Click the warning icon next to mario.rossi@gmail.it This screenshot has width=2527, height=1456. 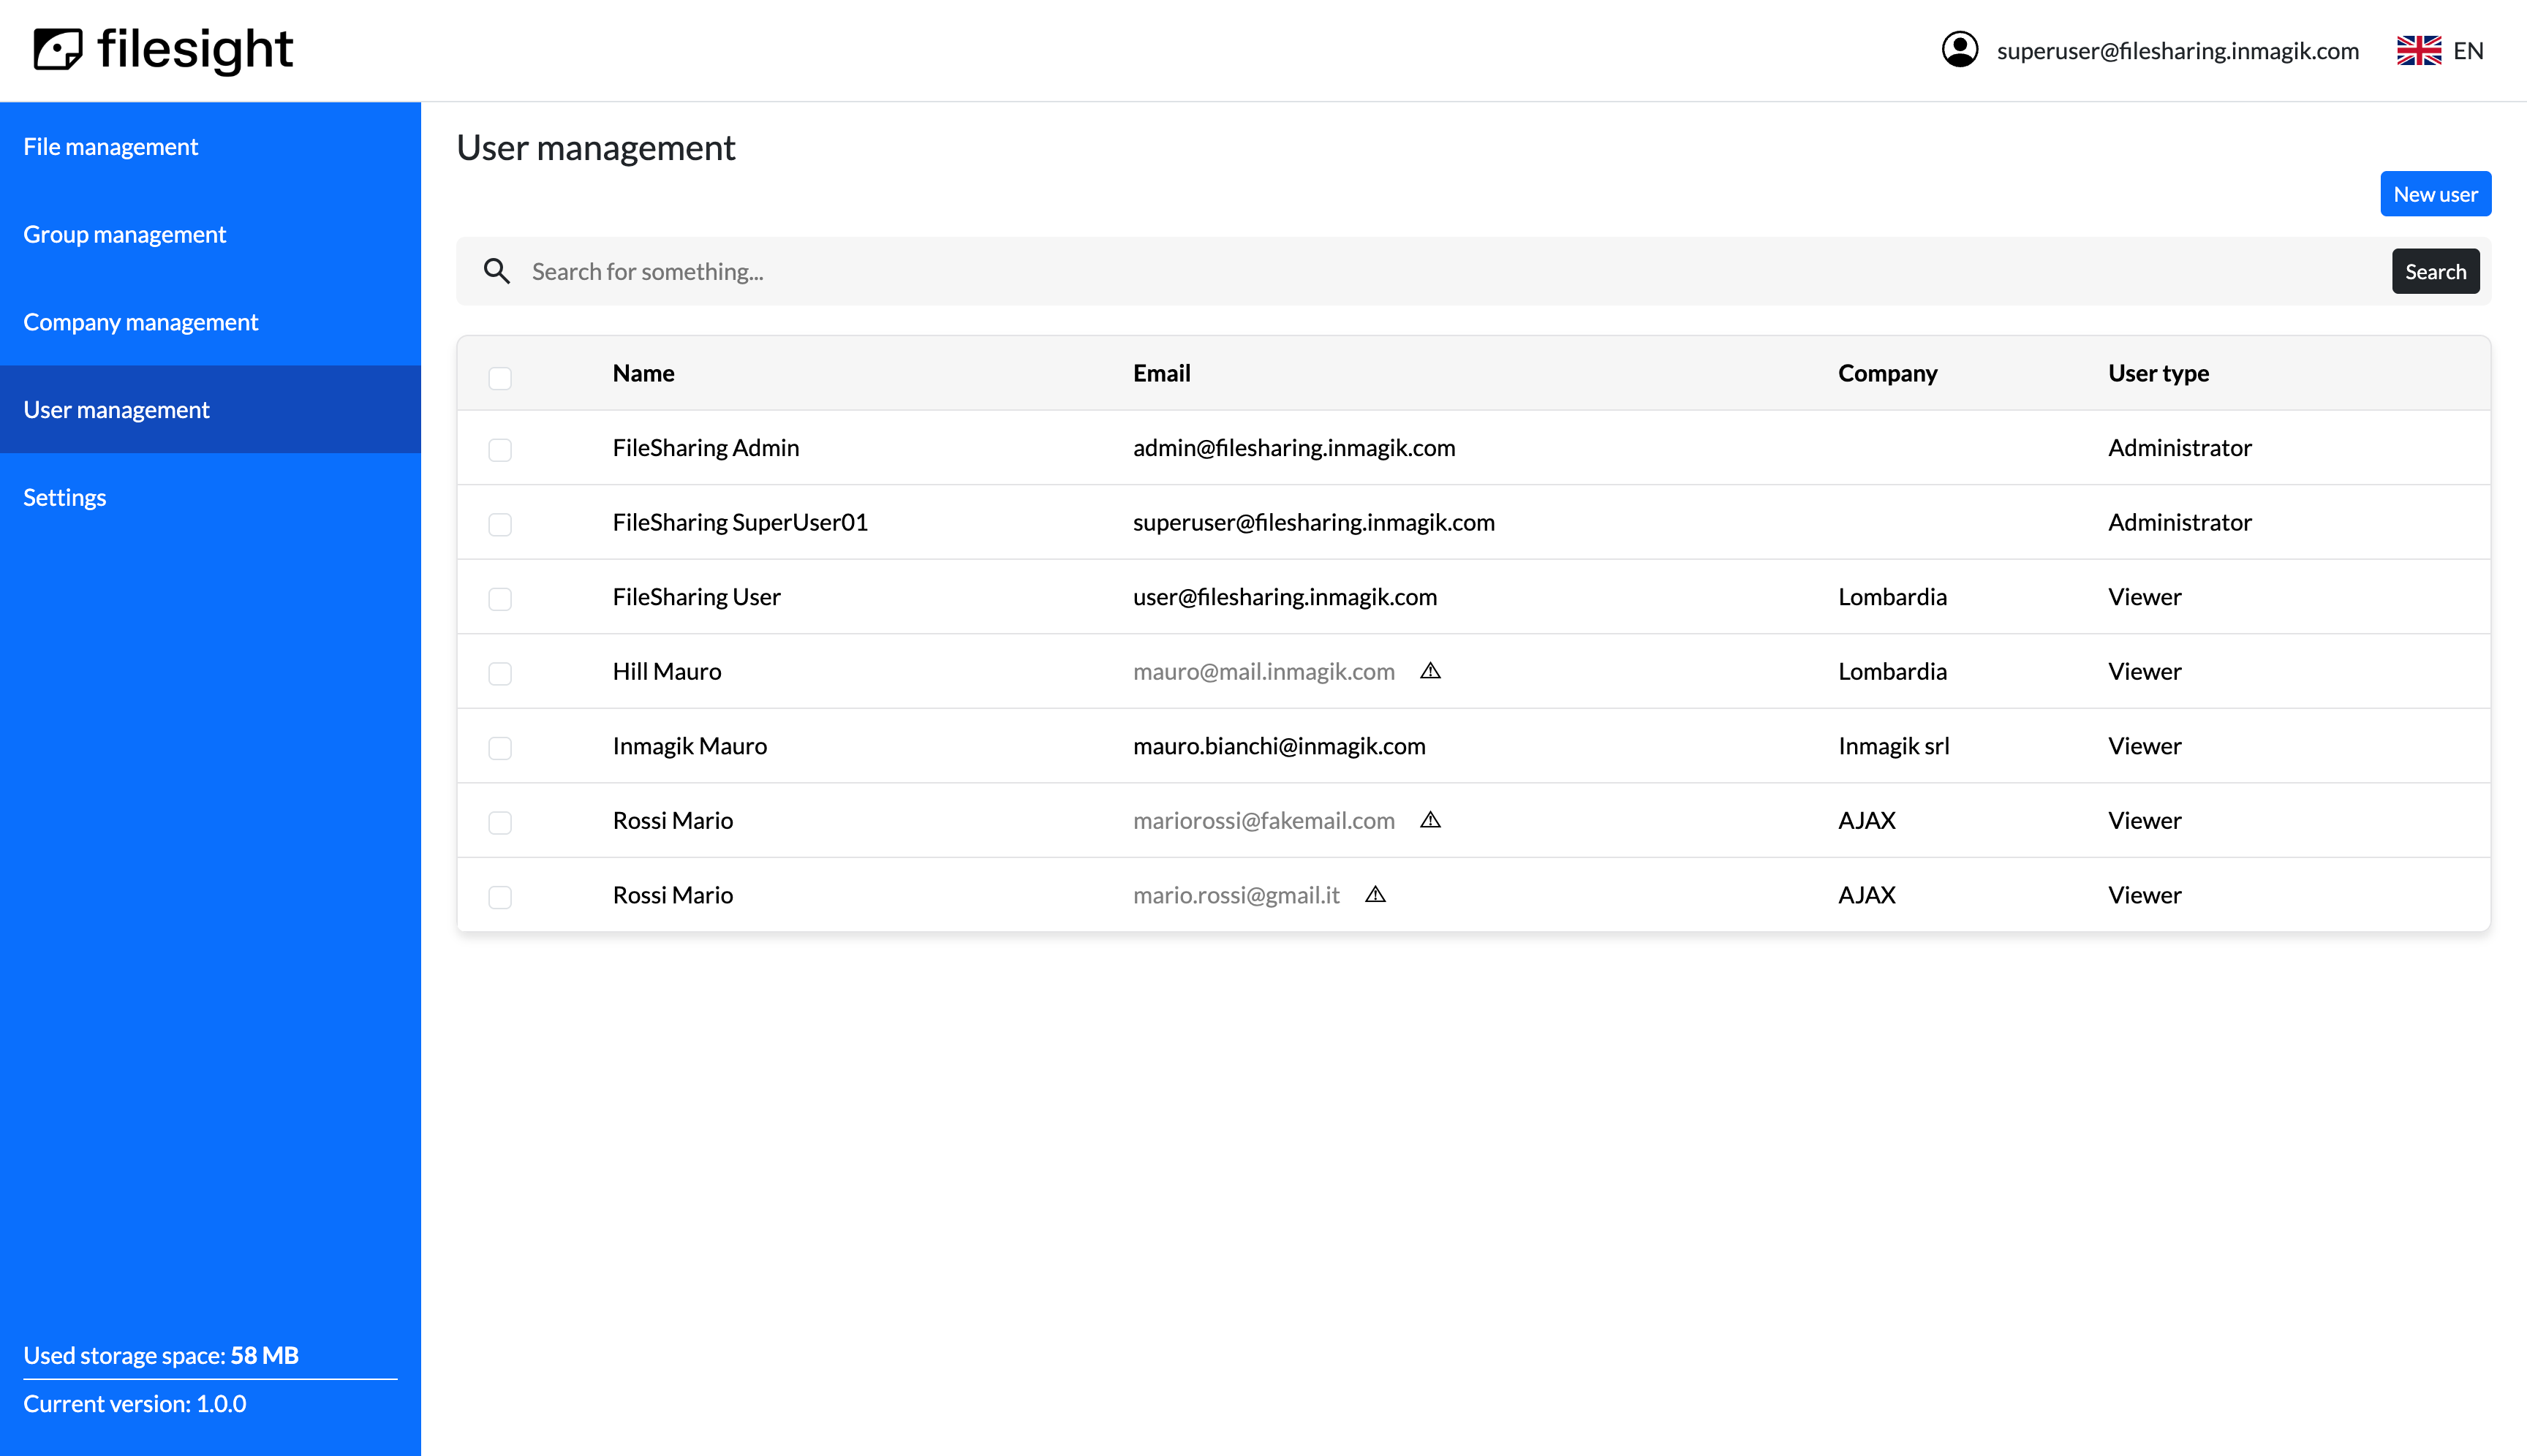(x=1375, y=895)
